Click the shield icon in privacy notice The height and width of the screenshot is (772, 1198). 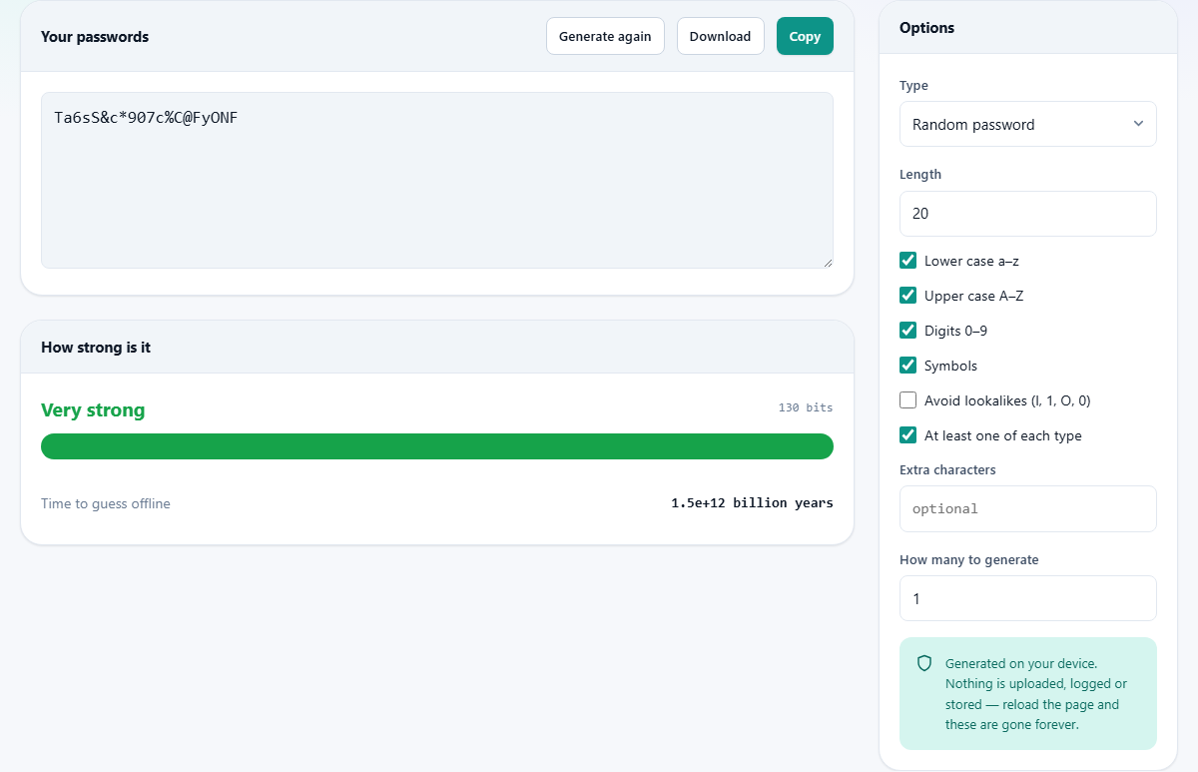tap(924, 663)
